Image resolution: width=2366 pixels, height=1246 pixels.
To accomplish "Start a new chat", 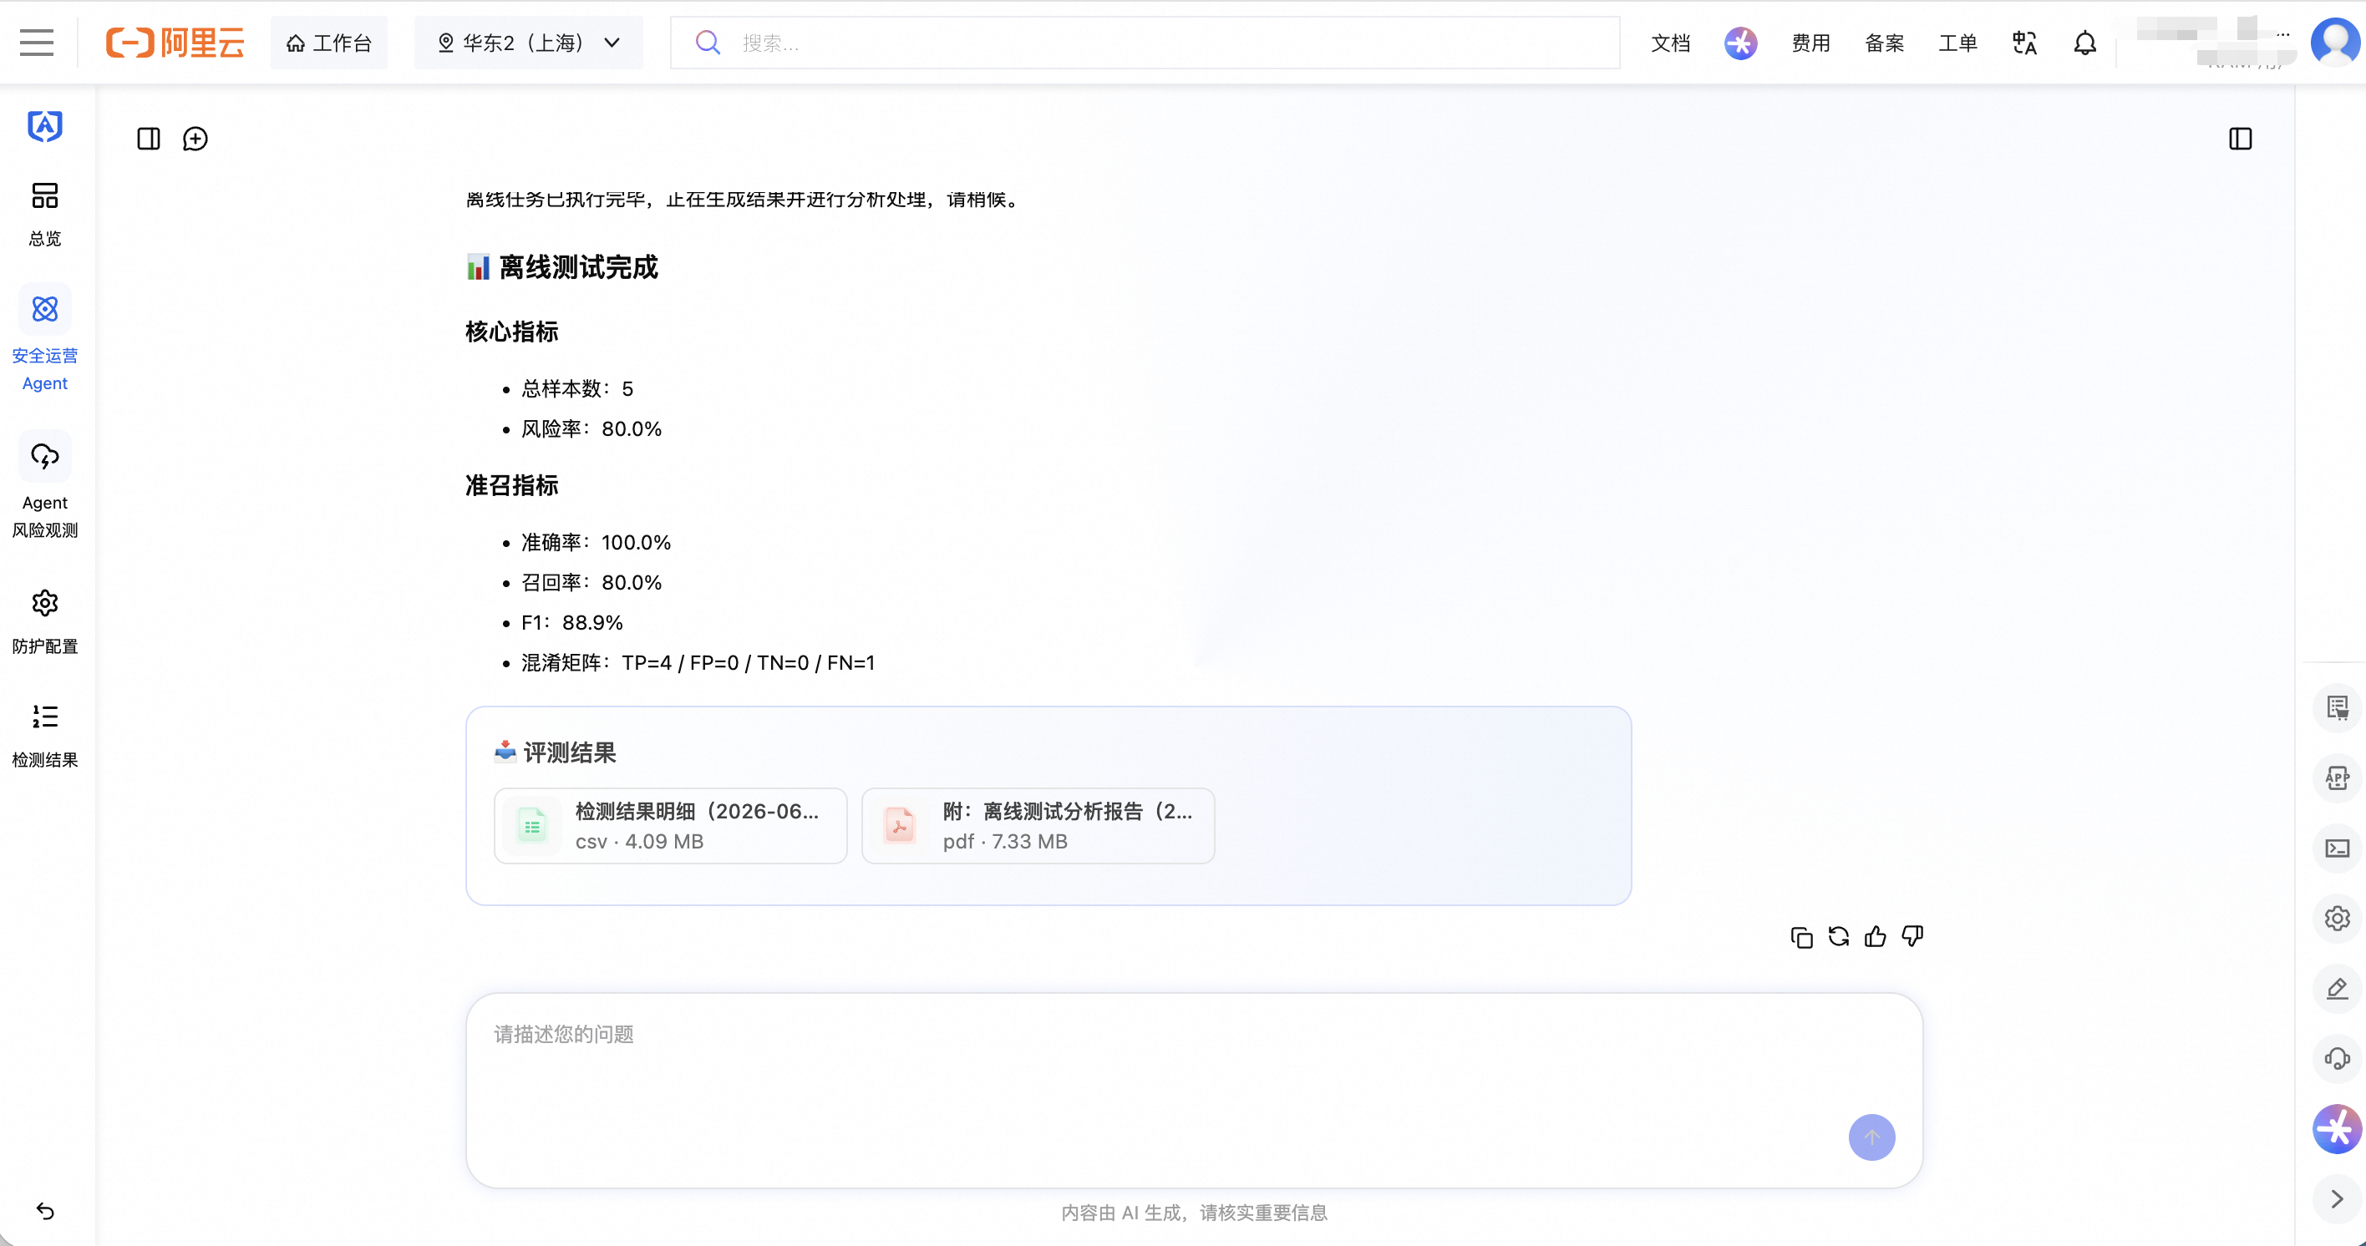I will click(x=195, y=139).
